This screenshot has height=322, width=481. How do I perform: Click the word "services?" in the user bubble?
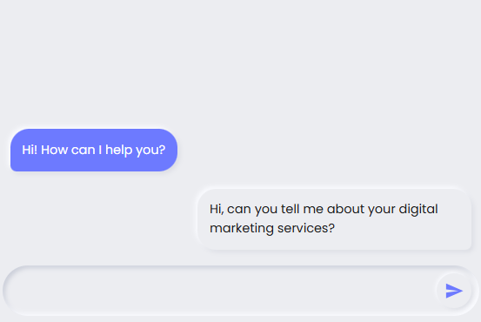(306, 228)
